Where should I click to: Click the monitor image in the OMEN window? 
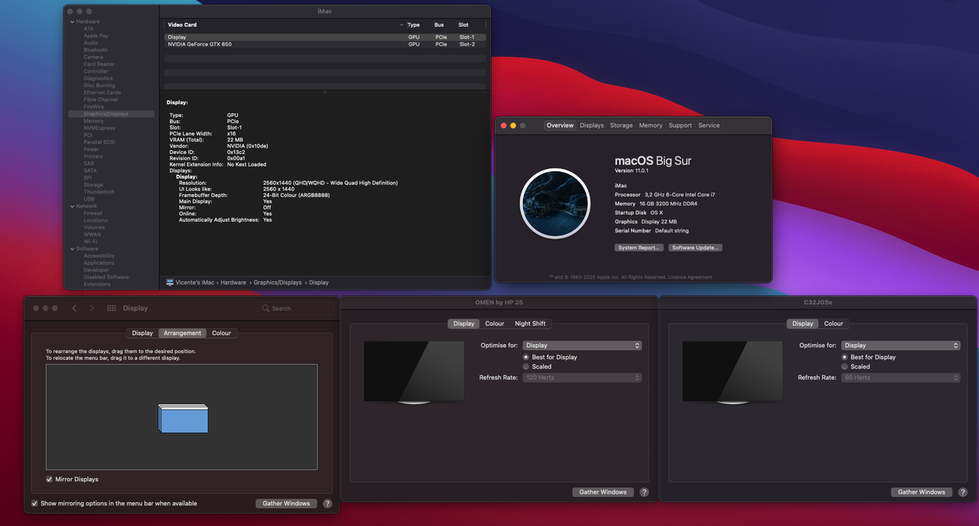[x=414, y=372]
